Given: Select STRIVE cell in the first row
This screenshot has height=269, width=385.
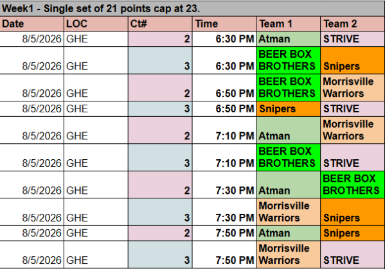Looking at the screenshot, I should pos(352,39).
